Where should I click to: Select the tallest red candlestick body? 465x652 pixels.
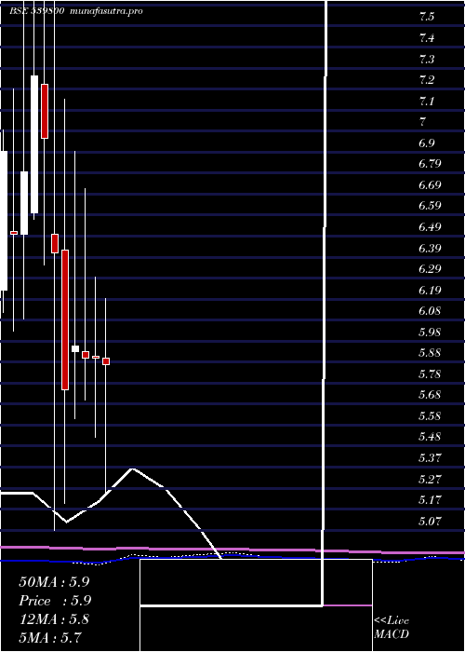[65, 319]
